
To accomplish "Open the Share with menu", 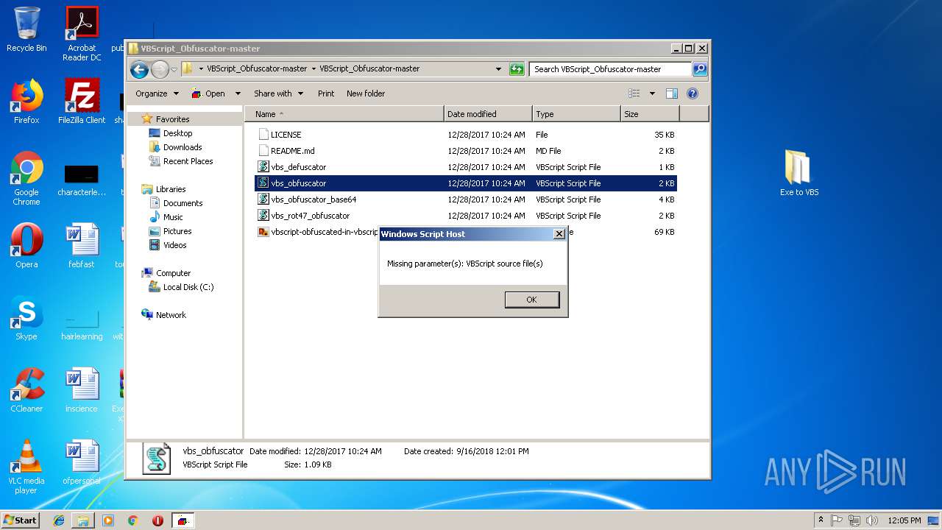I will point(278,93).
